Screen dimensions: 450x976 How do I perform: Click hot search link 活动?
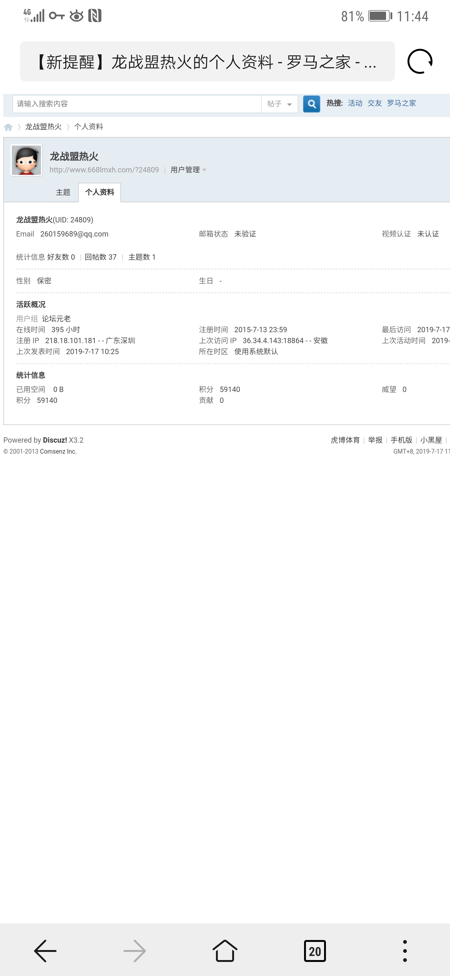(355, 103)
